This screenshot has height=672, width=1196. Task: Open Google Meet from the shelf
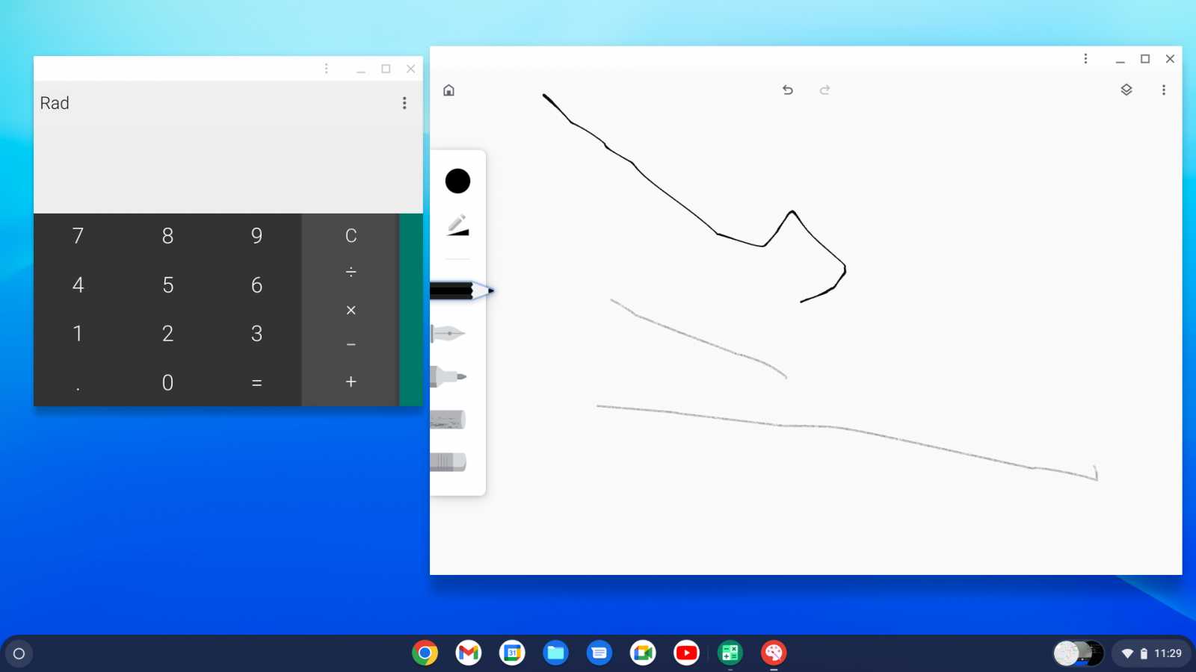click(x=643, y=653)
